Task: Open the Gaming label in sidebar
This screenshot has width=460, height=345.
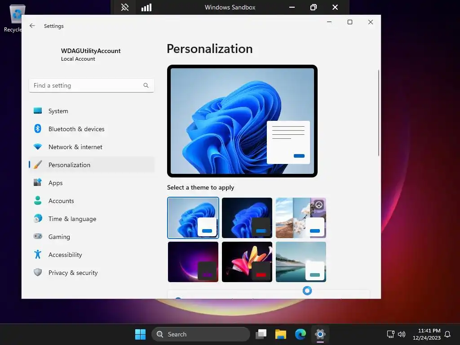Action: click(59, 237)
